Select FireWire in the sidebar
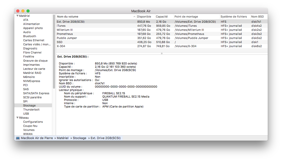 pos(29,57)
